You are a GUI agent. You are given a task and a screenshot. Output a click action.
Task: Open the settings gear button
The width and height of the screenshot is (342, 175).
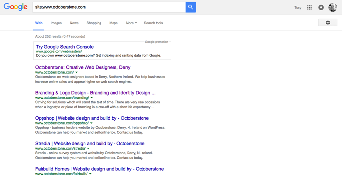[328, 23]
